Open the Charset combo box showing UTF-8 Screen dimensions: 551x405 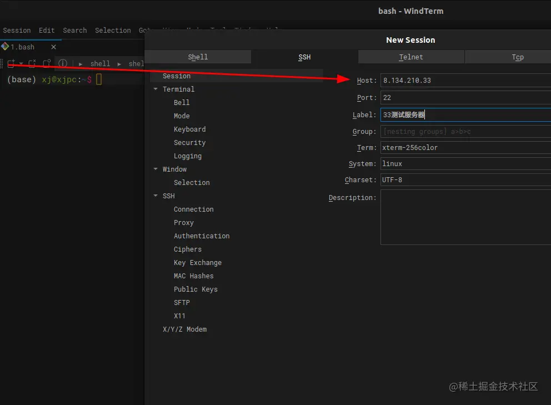[465, 180]
